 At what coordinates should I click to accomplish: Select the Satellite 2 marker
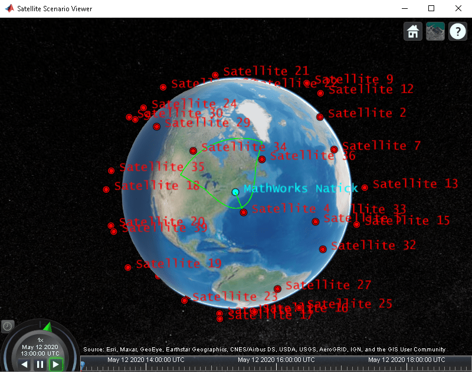click(320, 117)
